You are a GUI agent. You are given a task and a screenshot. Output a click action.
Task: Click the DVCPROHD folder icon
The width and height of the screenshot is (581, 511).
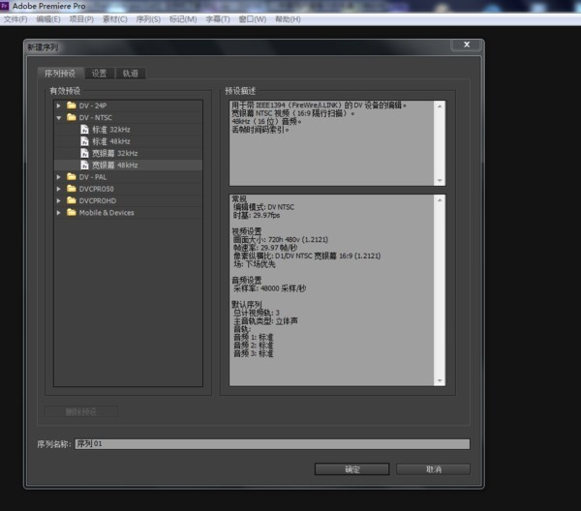pos(71,200)
